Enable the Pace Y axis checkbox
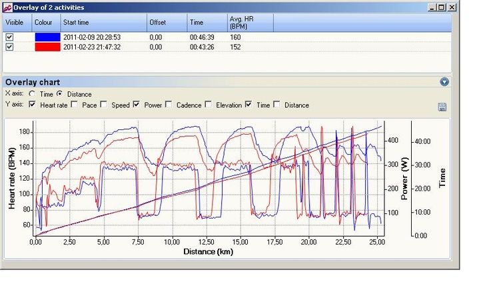Screen dimensions: 483x302 tap(75, 105)
